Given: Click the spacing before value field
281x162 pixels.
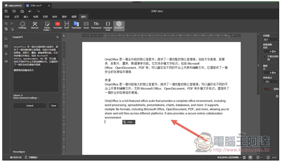Looking at the screenshot, I should tap(270, 52).
